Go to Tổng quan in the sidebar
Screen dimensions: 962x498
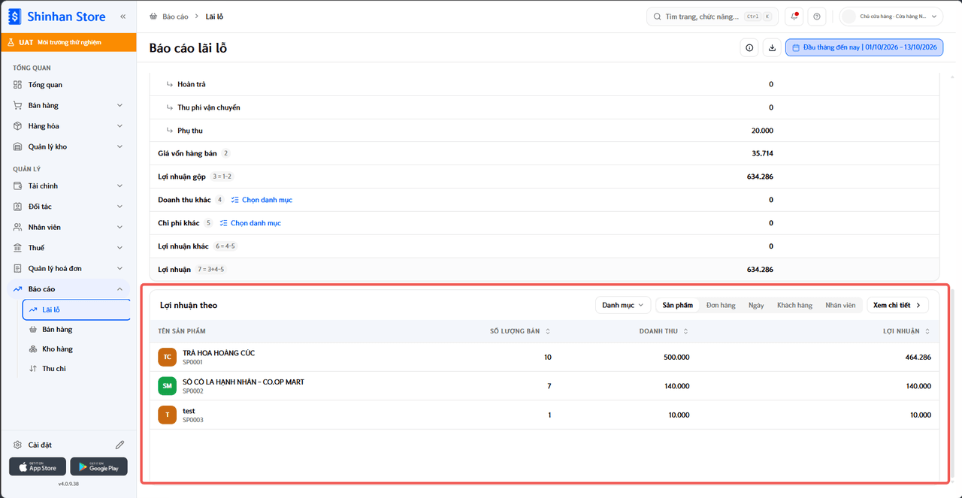tap(68, 85)
